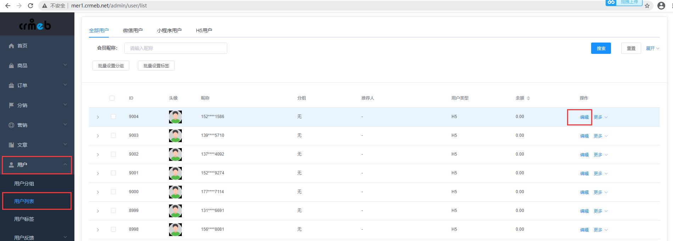Screen dimensions: 673x241
Task: Click the 商品 shopping bag icon
Action: click(x=11, y=66)
